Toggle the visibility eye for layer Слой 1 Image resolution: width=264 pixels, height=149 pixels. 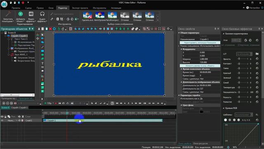tap(2, 120)
